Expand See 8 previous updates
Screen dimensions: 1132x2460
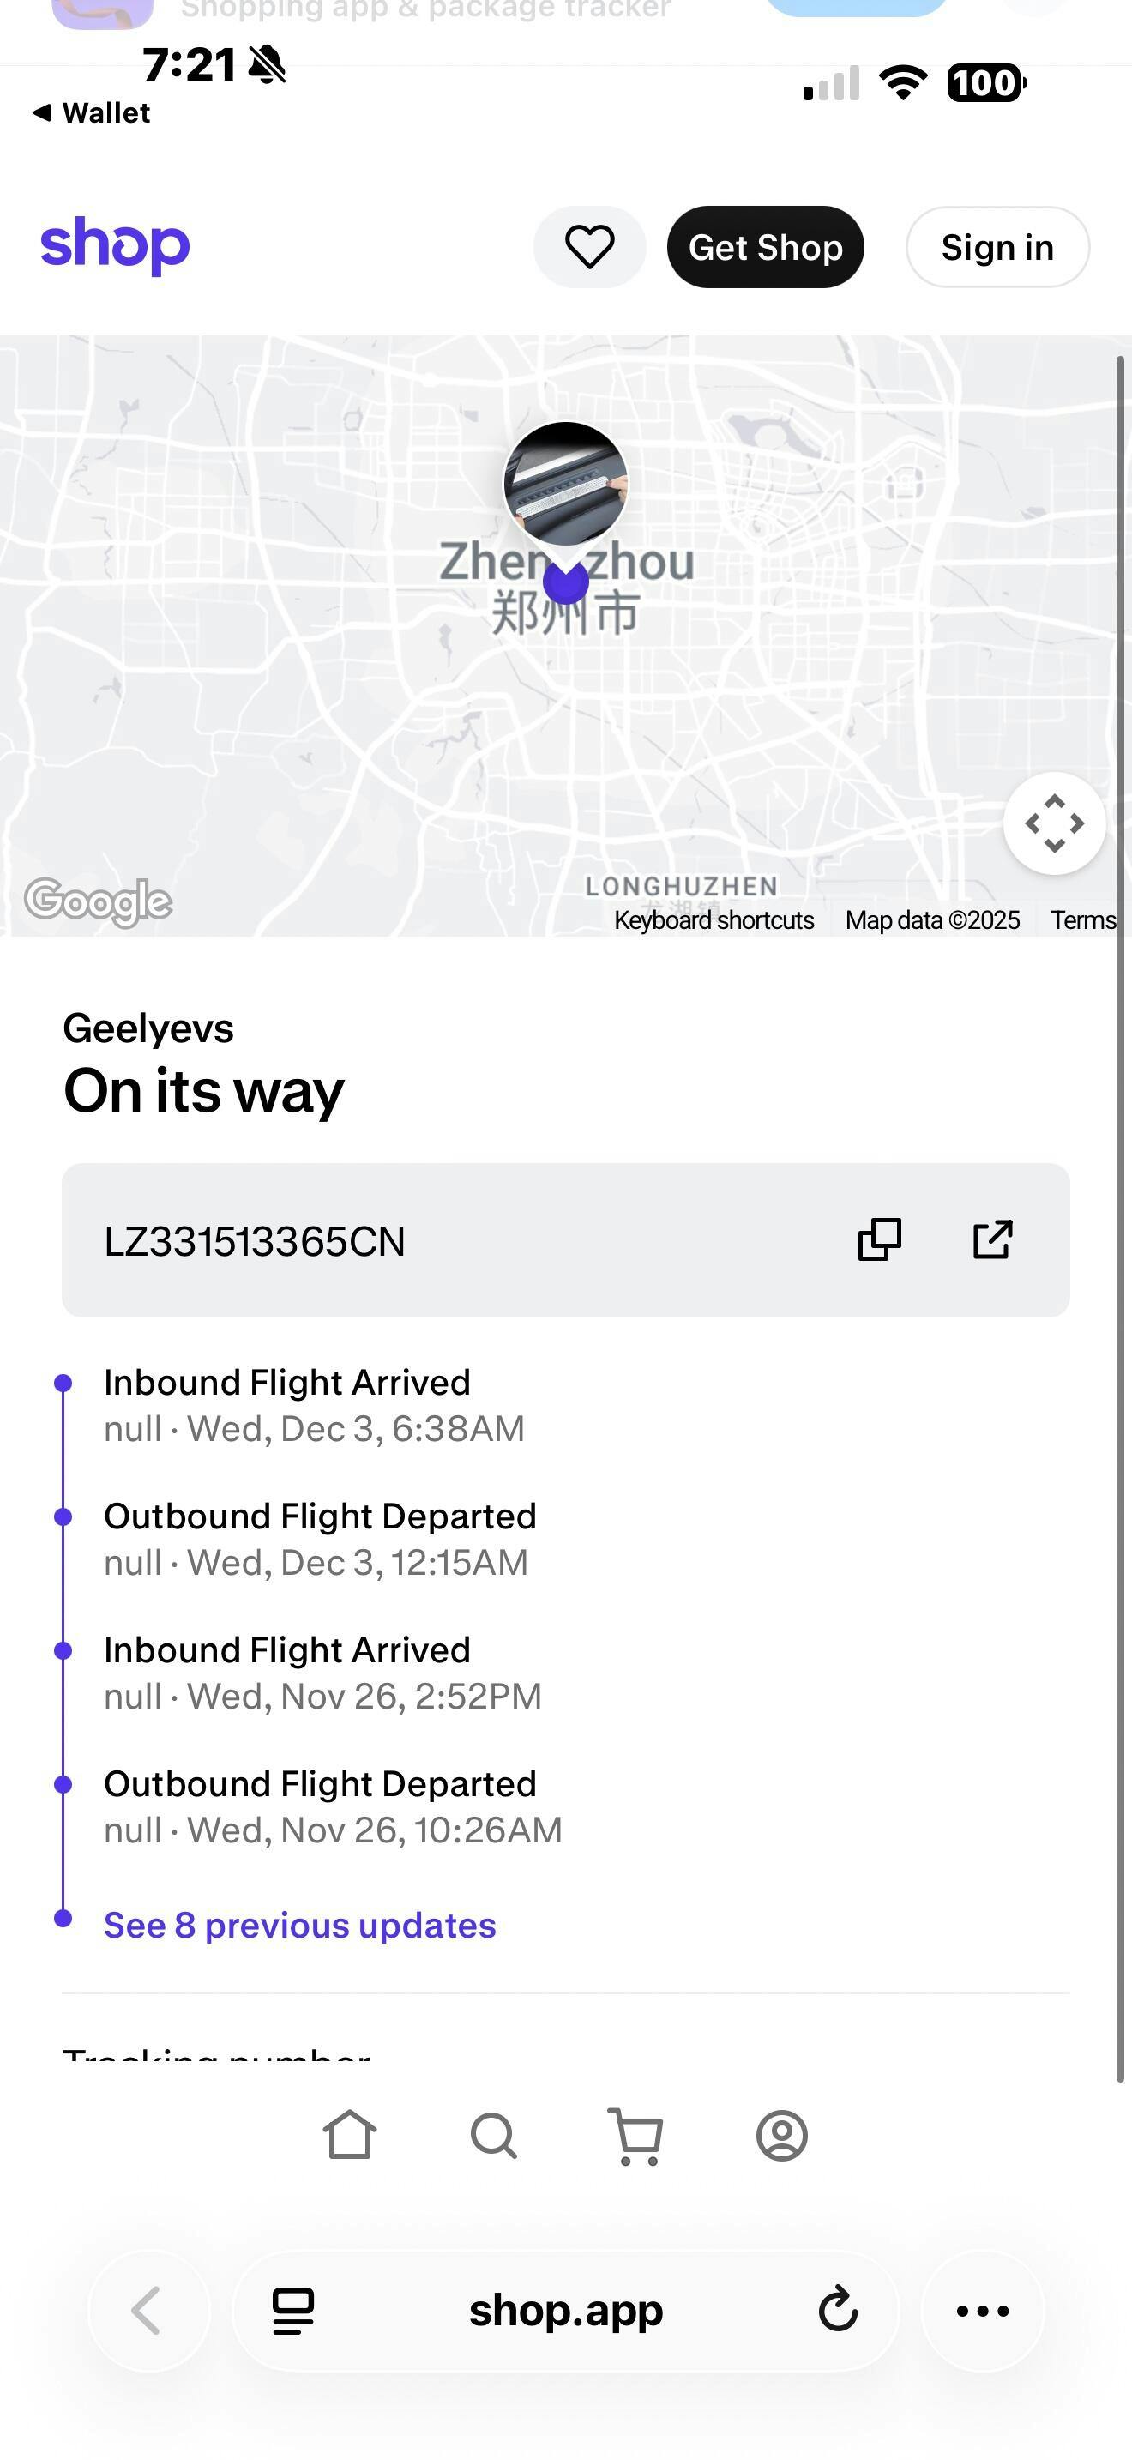[x=299, y=1926]
